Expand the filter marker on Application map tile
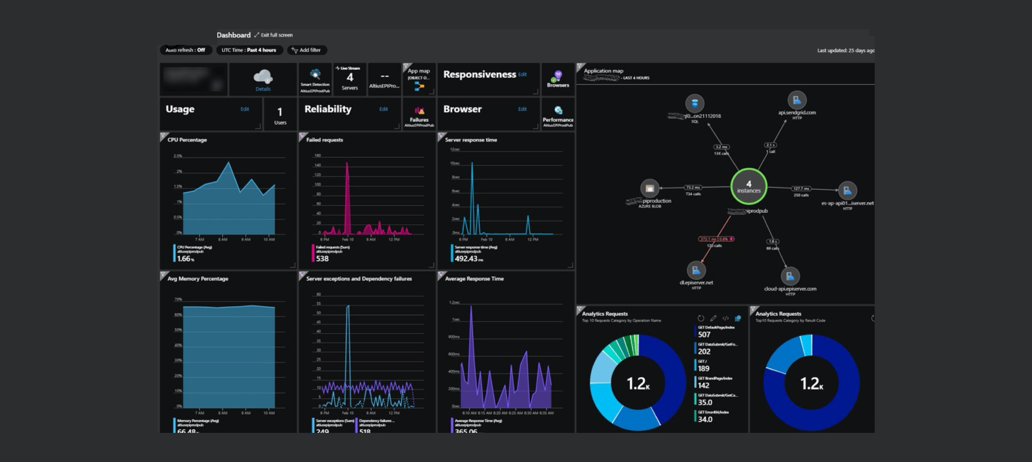Viewport: 1032px width, 462px height. 578,66
